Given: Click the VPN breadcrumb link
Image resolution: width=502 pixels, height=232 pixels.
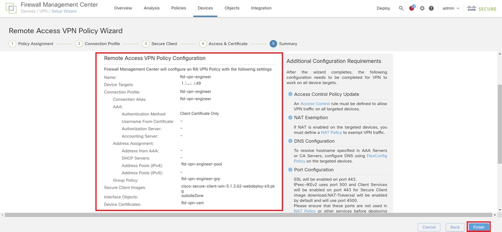Looking at the screenshot, I should pyautogui.click(x=43, y=11).
